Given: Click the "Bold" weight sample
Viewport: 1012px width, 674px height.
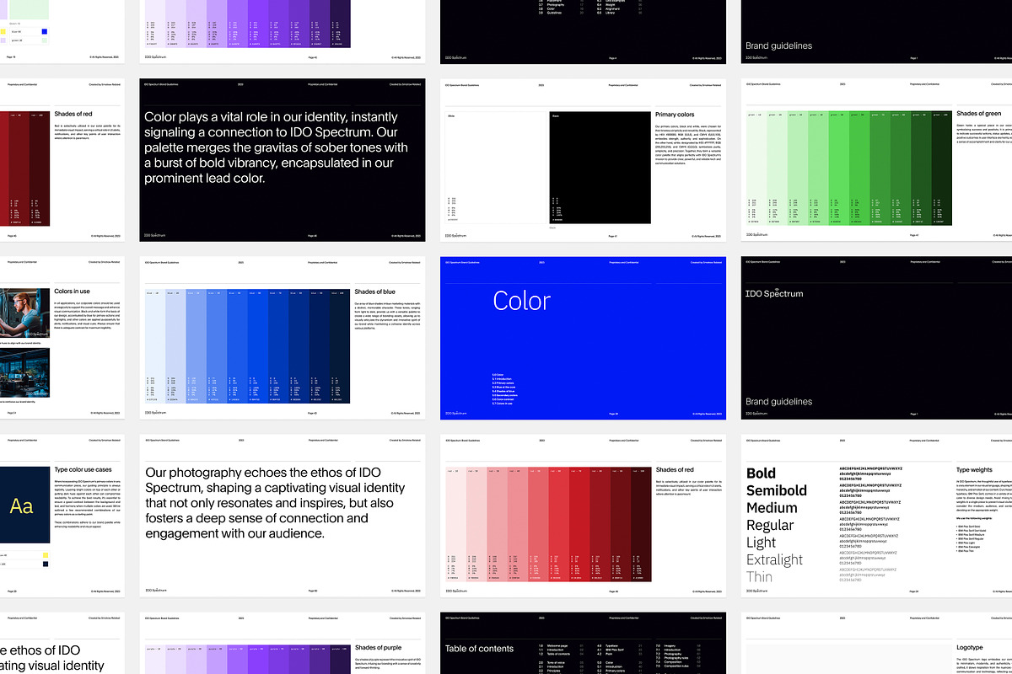Looking at the screenshot, I should 761,473.
